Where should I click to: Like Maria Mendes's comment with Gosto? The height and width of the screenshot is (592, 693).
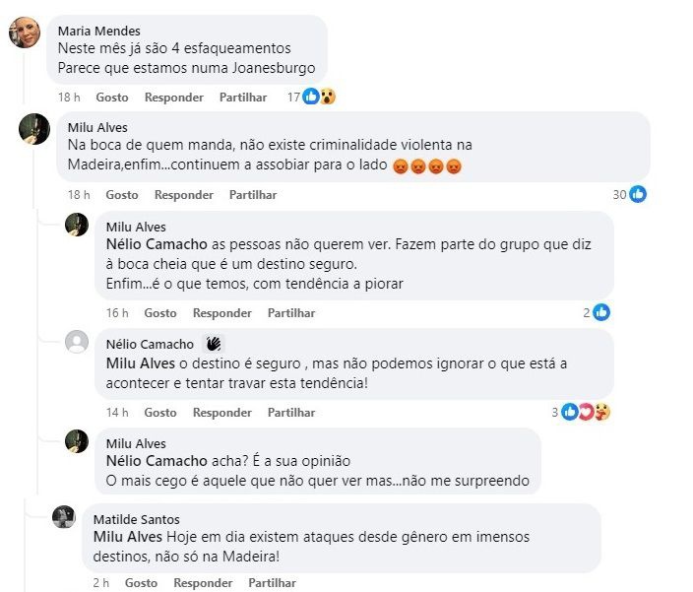tap(112, 98)
